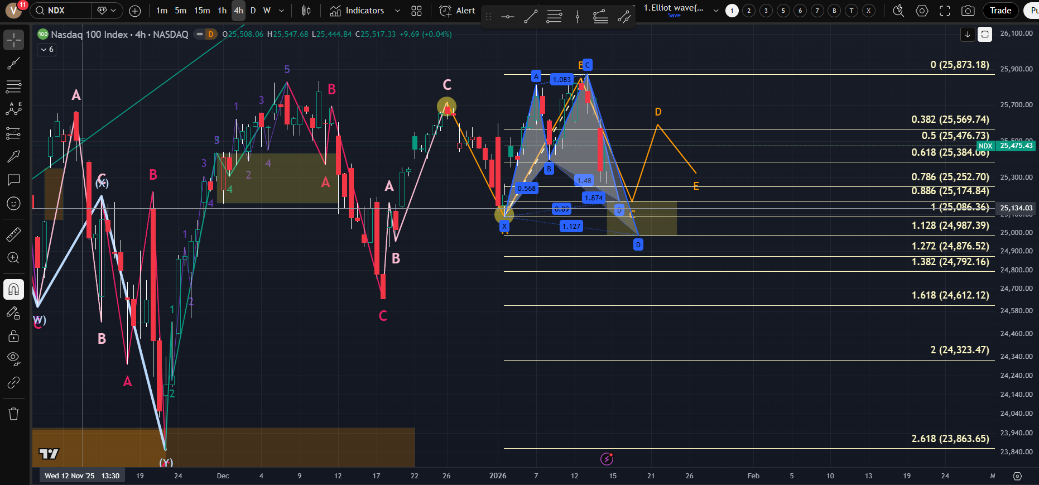
Task: Take a chart snapshot with camera icon
Action: (x=968, y=11)
